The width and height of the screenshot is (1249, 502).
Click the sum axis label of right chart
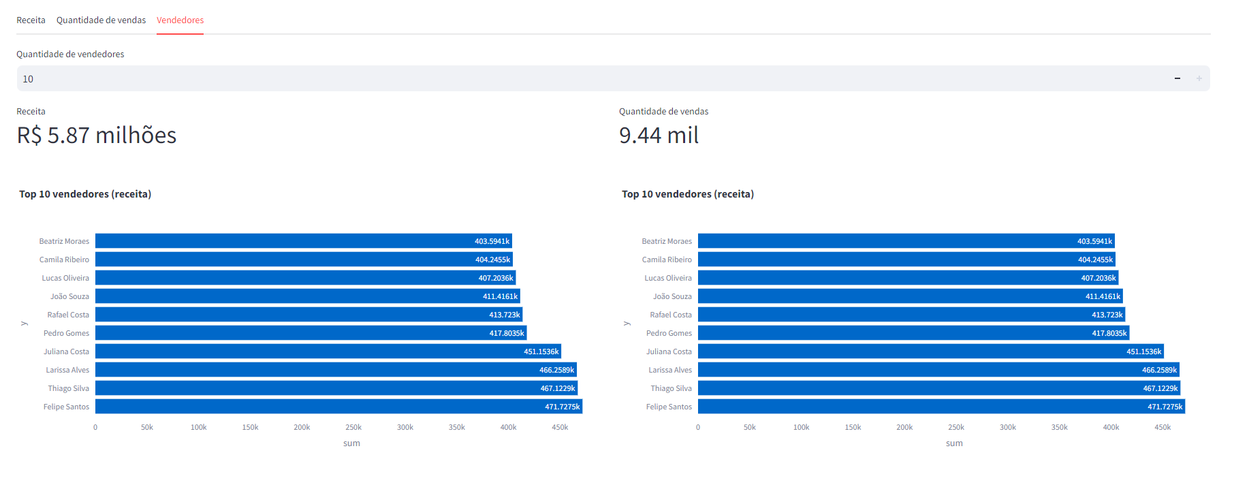[954, 443]
